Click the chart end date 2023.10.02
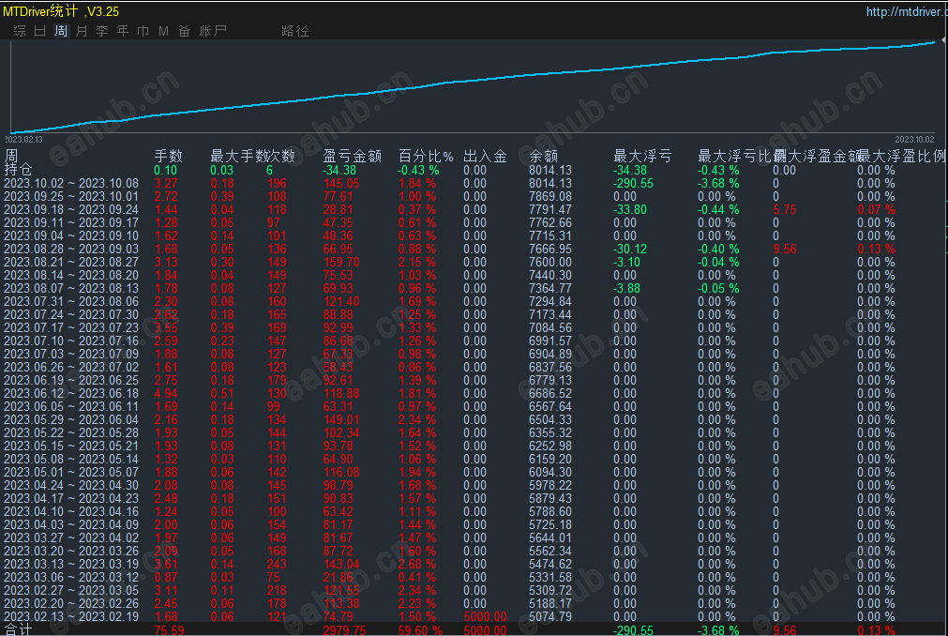Screen dimensions: 948x636 click(915, 139)
